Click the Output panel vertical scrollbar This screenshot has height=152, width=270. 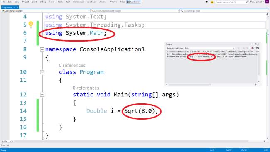point(259,64)
